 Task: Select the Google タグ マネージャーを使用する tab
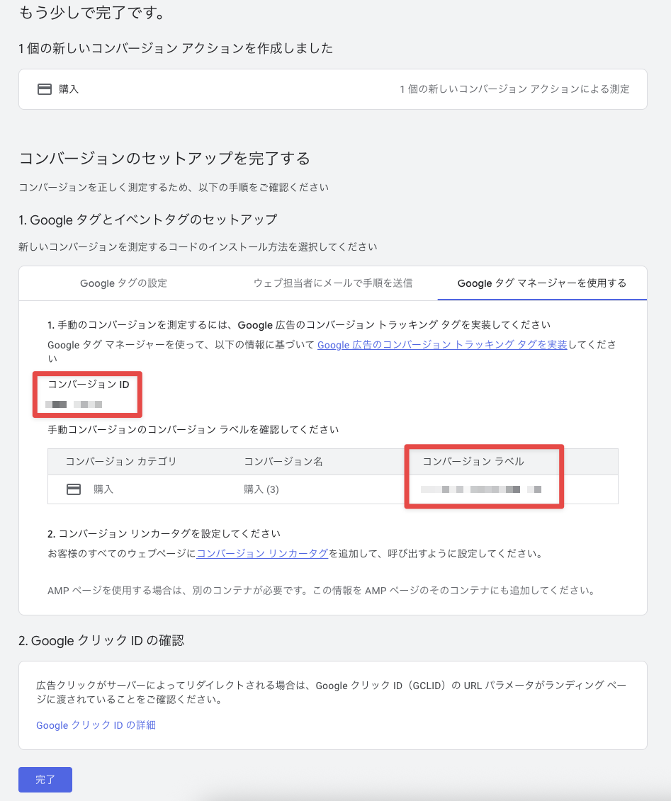(542, 283)
